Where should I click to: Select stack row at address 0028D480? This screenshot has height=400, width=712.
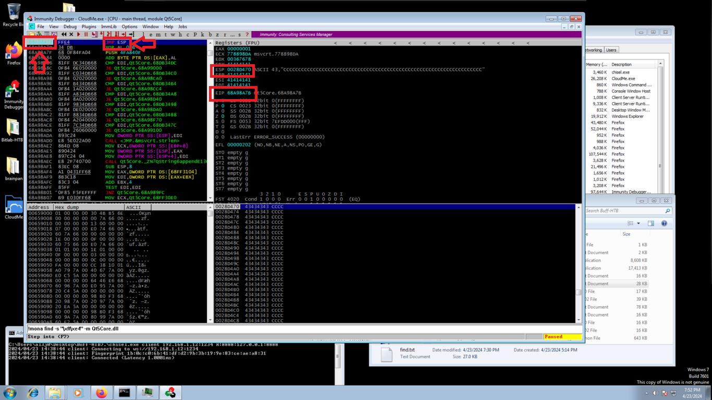pos(395,227)
